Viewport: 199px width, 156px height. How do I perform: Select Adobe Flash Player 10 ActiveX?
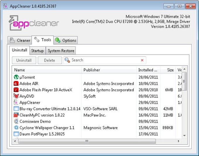point(46,90)
